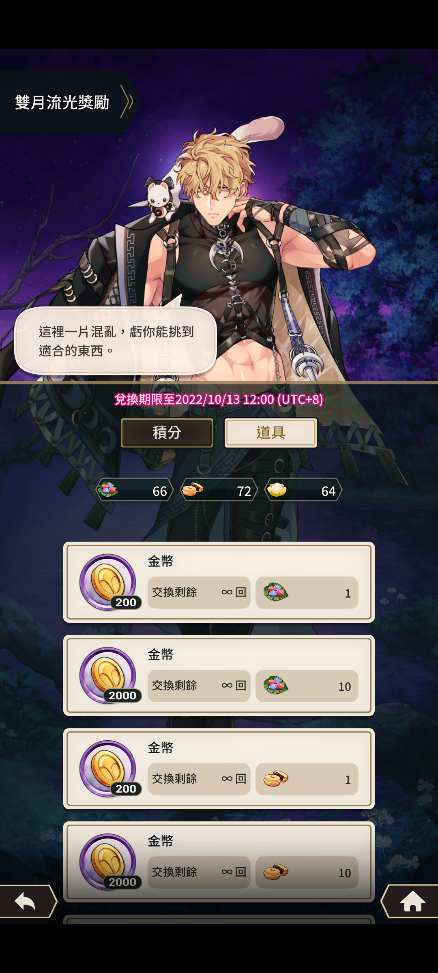This screenshot has height=973, width=438.
Task: Exchange 10 rice balls for 2000 gold
Action: tap(307, 686)
